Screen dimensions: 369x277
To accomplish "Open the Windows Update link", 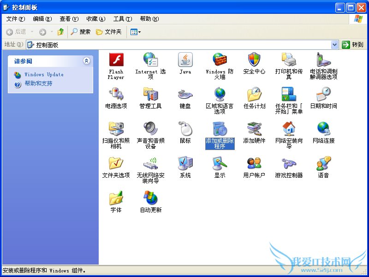I will coord(44,74).
